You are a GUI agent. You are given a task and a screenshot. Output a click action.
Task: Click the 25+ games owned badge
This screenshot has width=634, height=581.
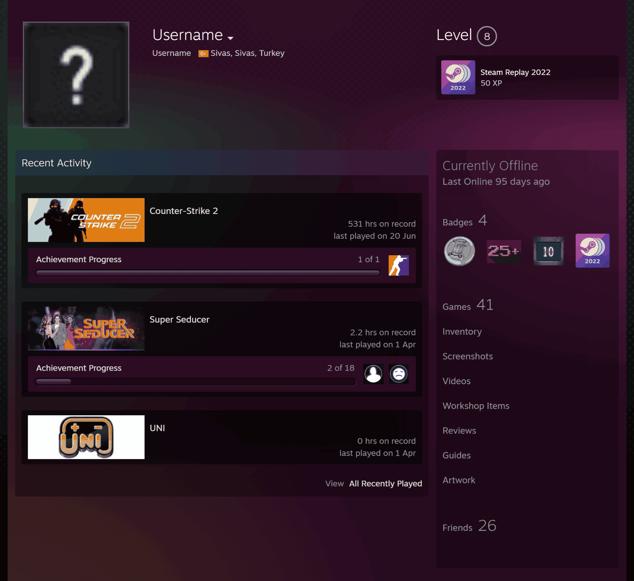pyautogui.click(x=504, y=251)
